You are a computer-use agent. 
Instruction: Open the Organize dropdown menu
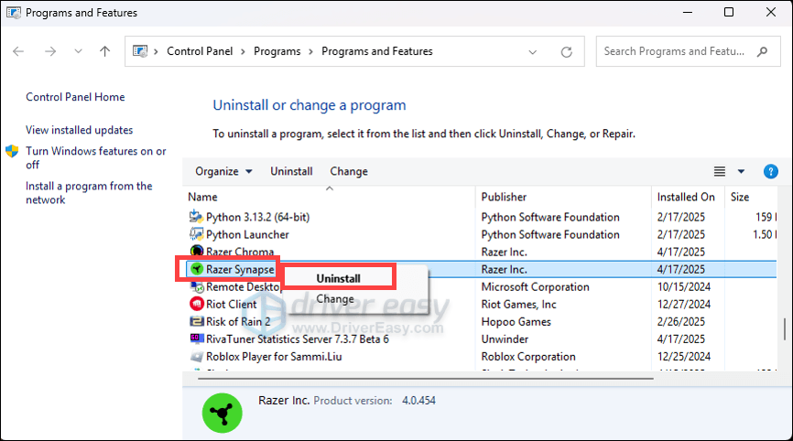[224, 171]
